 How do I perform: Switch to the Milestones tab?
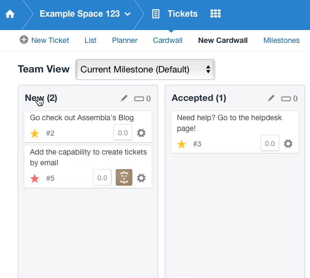point(281,40)
